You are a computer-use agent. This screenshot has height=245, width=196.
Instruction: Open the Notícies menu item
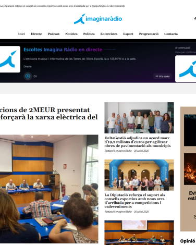[71, 34]
